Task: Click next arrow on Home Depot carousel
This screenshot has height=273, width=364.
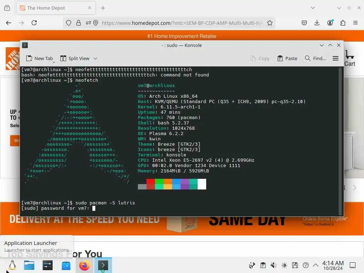Action: 354,188
